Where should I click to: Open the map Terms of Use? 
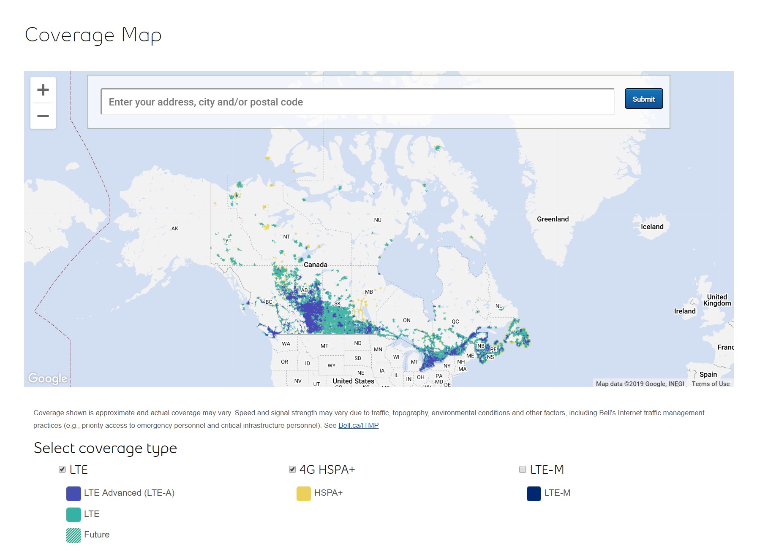point(711,384)
